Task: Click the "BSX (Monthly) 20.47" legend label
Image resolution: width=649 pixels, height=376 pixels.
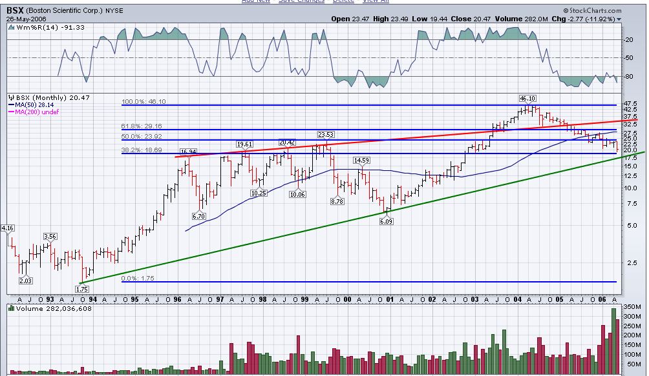Action: pyautogui.click(x=52, y=98)
